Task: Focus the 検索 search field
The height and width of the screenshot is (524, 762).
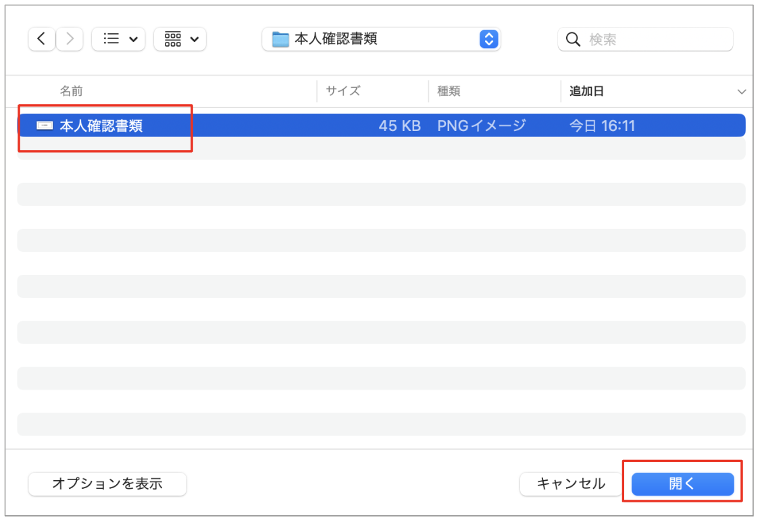Action: point(645,39)
